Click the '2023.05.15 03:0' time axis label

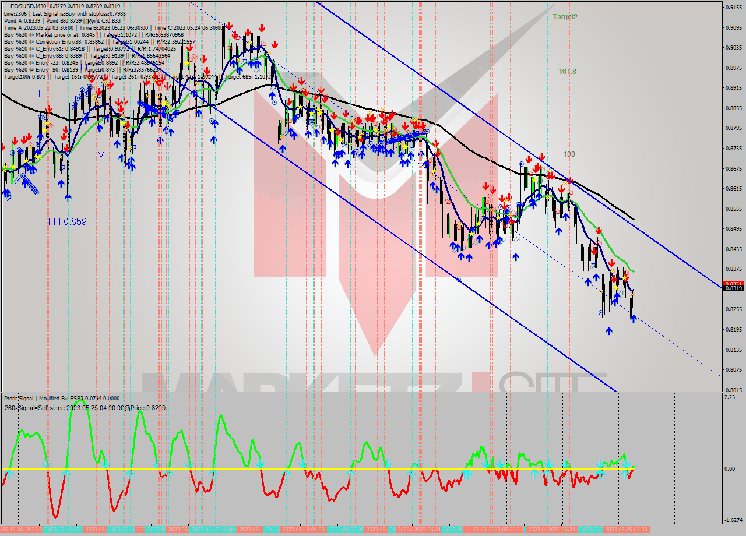[x=62, y=530]
